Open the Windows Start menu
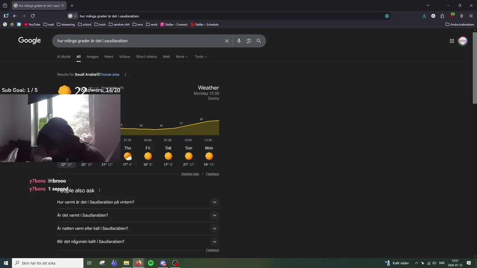Viewport: 477px width, 268px height. [6, 263]
